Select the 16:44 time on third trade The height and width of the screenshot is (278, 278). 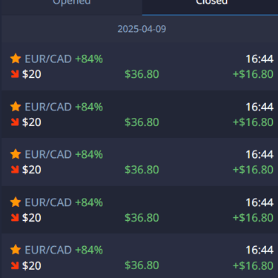click(259, 154)
